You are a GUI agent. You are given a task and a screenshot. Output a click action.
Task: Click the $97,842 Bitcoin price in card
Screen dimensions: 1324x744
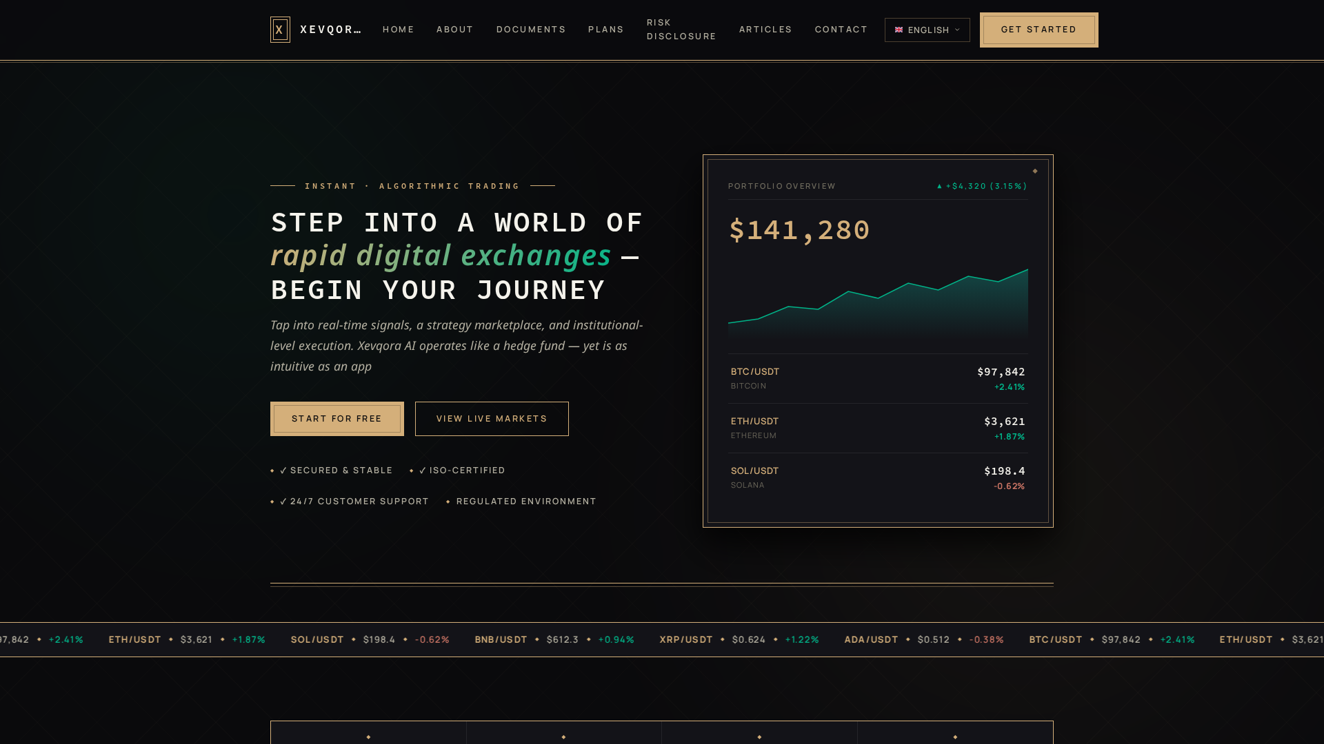1001,372
